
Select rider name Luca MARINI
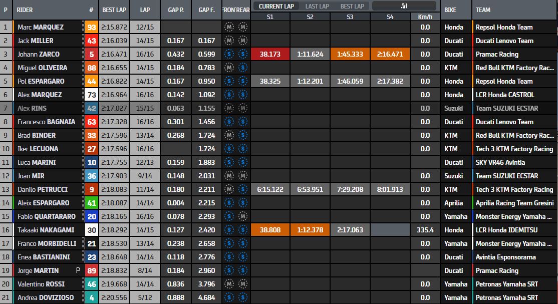click(x=37, y=162)
